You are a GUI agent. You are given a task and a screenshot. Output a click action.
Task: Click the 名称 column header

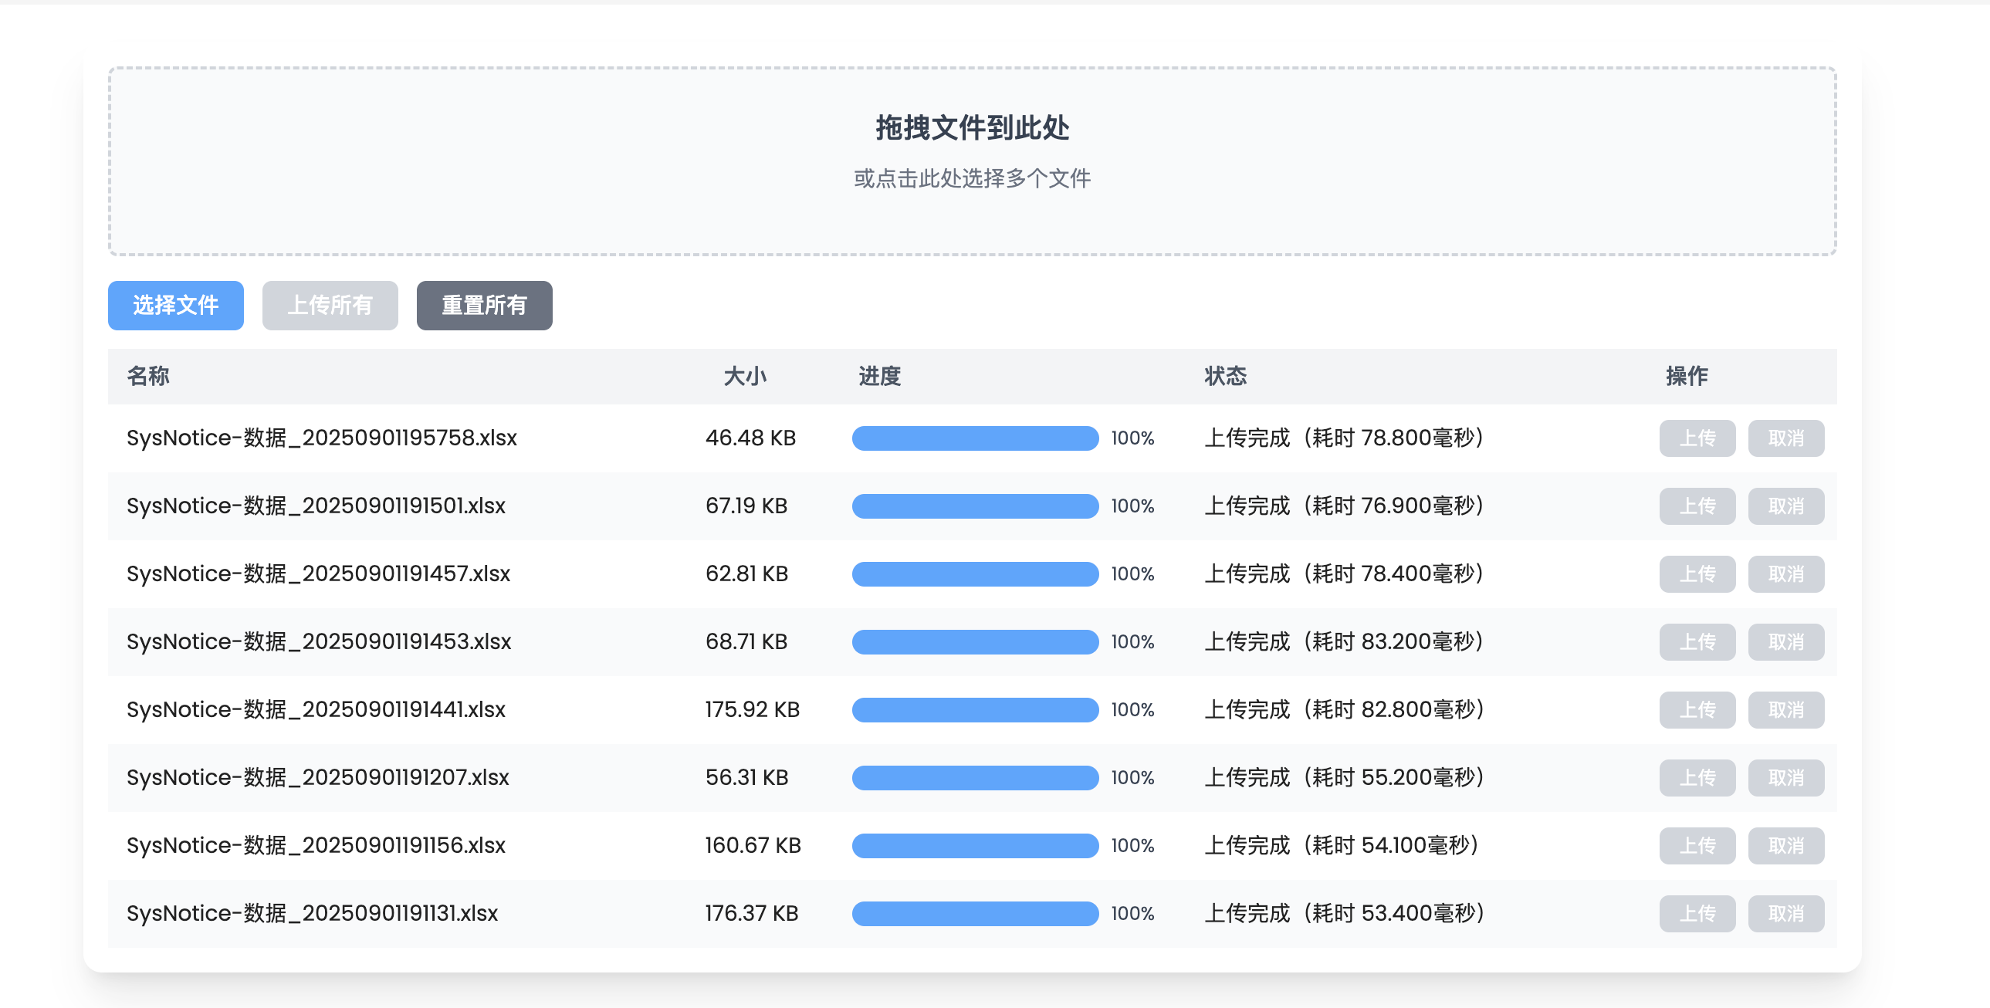(x=147, y=376)
